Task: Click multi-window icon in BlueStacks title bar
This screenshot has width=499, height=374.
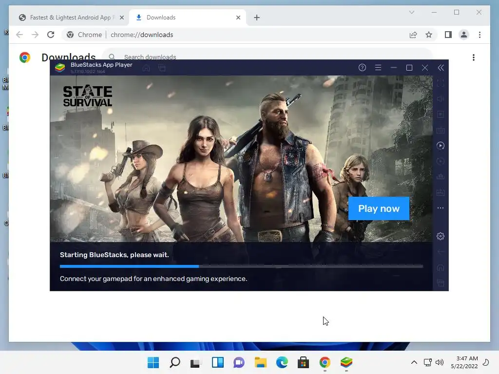Action: [x=162, y=68]
